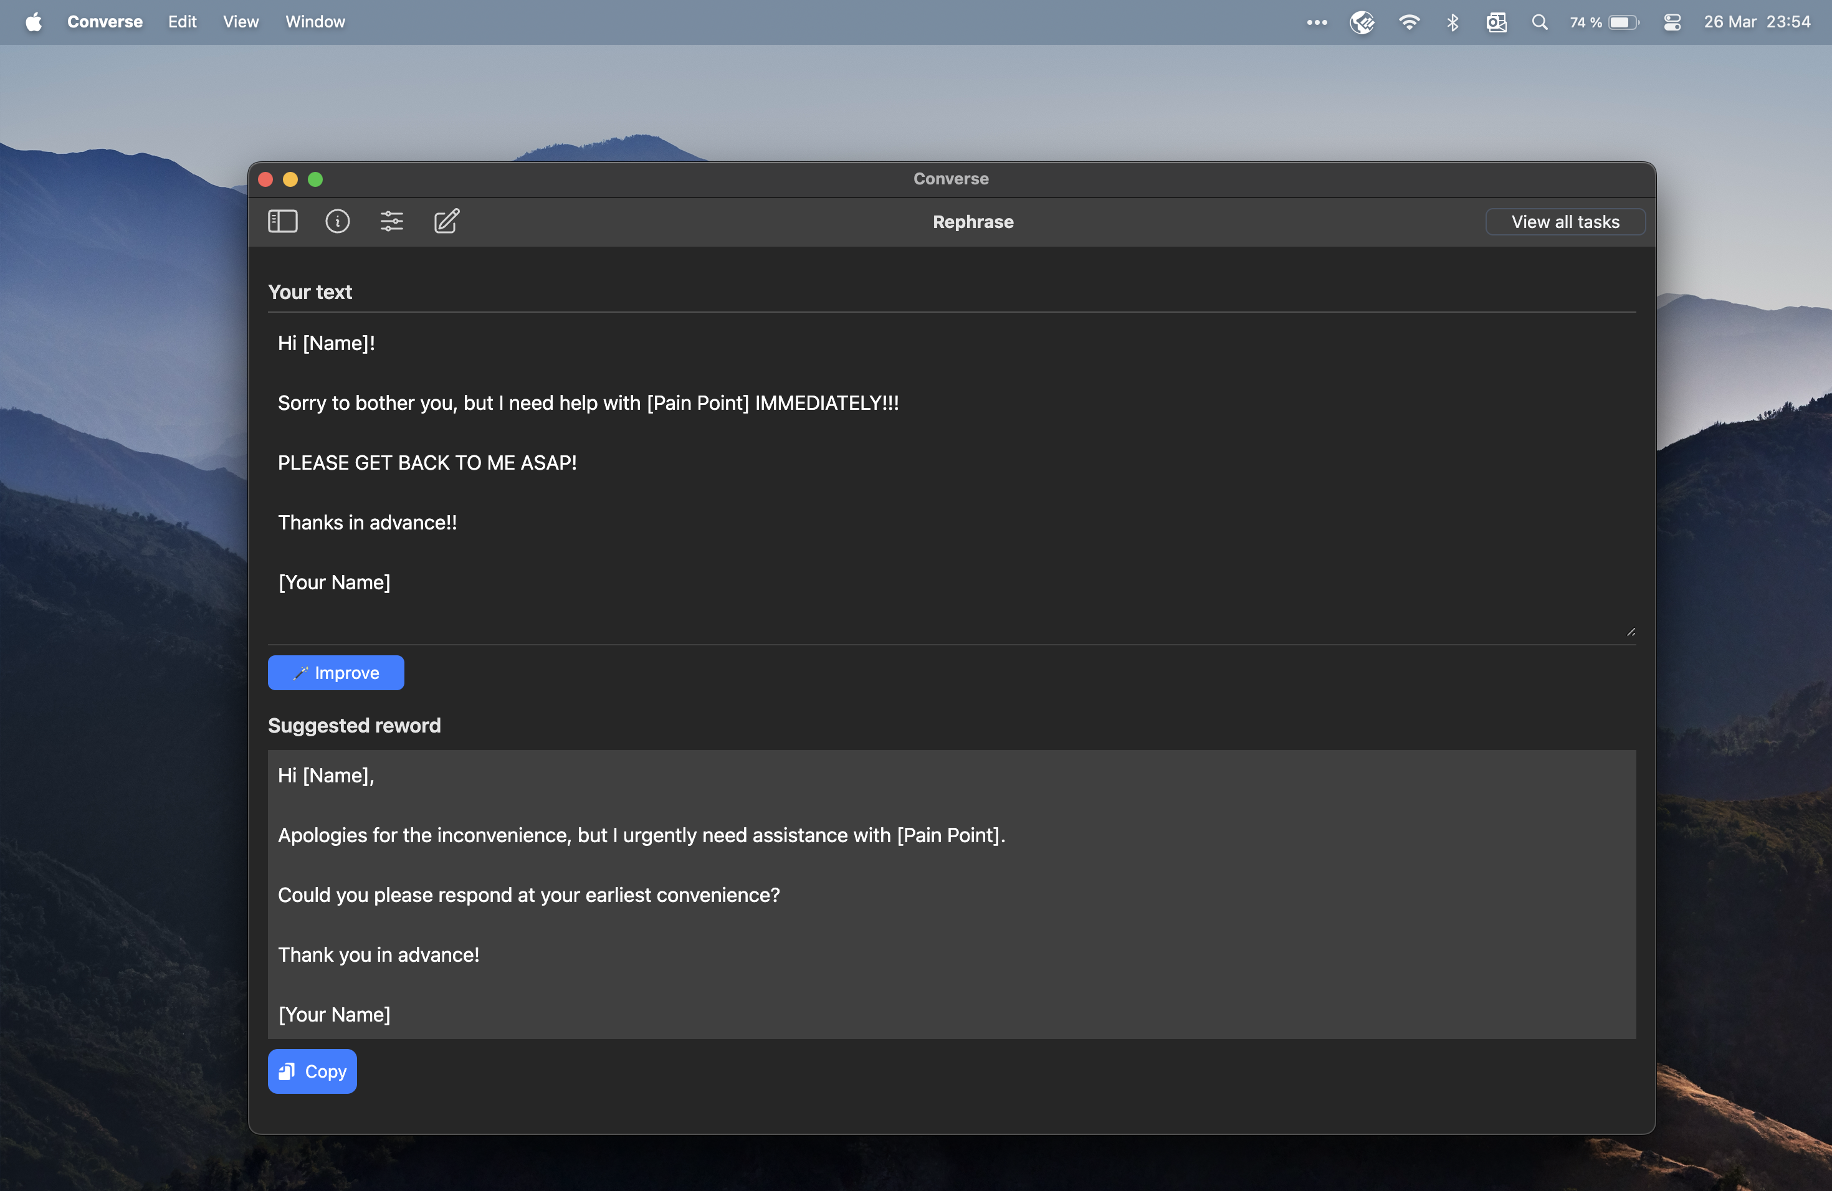Minimize the Converse window with yellow button
This screenshot has width=1832, height=1191.
coord(290,179)
